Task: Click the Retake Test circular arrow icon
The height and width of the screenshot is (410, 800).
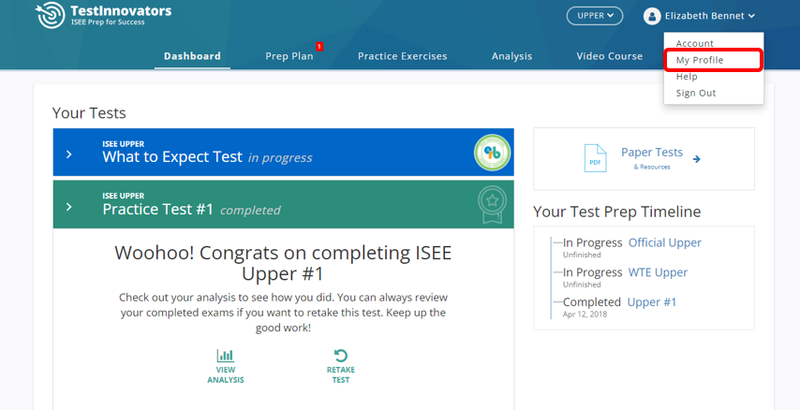Action: pyautogui.click(x=340, y=356)
